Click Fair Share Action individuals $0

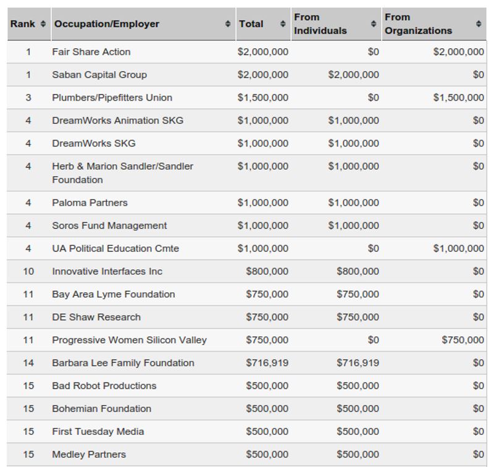click(x=374, y=52)
